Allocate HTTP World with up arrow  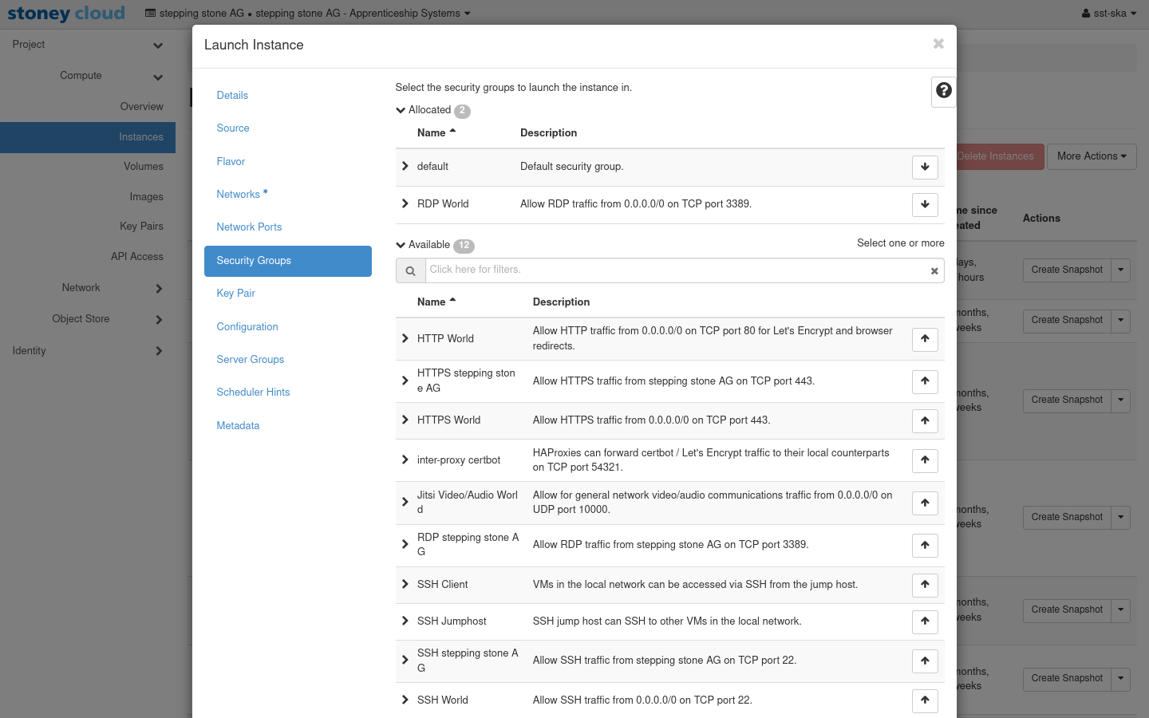tap(924, 339)
